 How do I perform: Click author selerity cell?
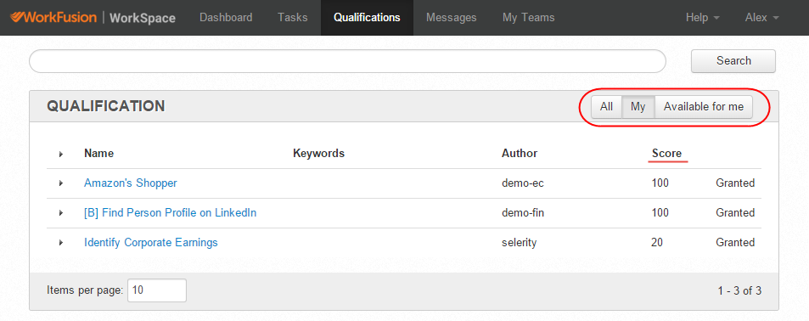(x=519, y=243)
